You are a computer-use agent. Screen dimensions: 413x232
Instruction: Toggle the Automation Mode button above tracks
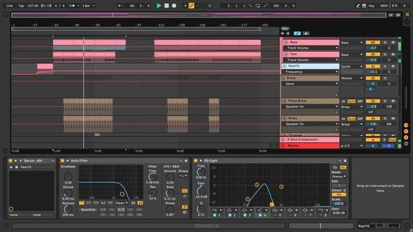pyautogui.click(x=297, y=34)
